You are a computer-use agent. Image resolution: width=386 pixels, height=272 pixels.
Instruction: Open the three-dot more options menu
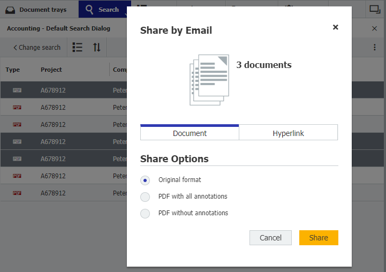click(374, 47)
